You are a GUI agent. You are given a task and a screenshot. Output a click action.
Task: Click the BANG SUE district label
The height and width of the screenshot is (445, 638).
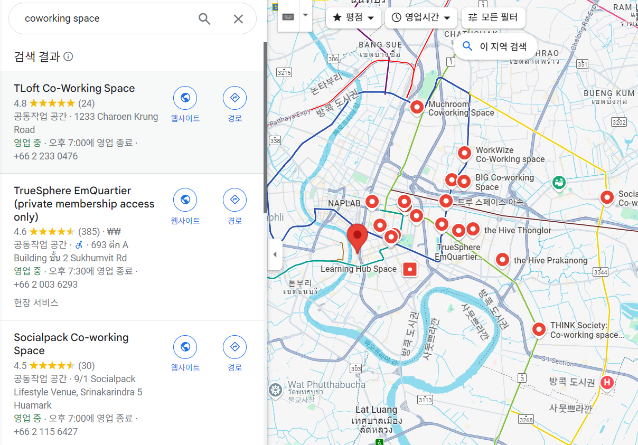click(380, 45)
